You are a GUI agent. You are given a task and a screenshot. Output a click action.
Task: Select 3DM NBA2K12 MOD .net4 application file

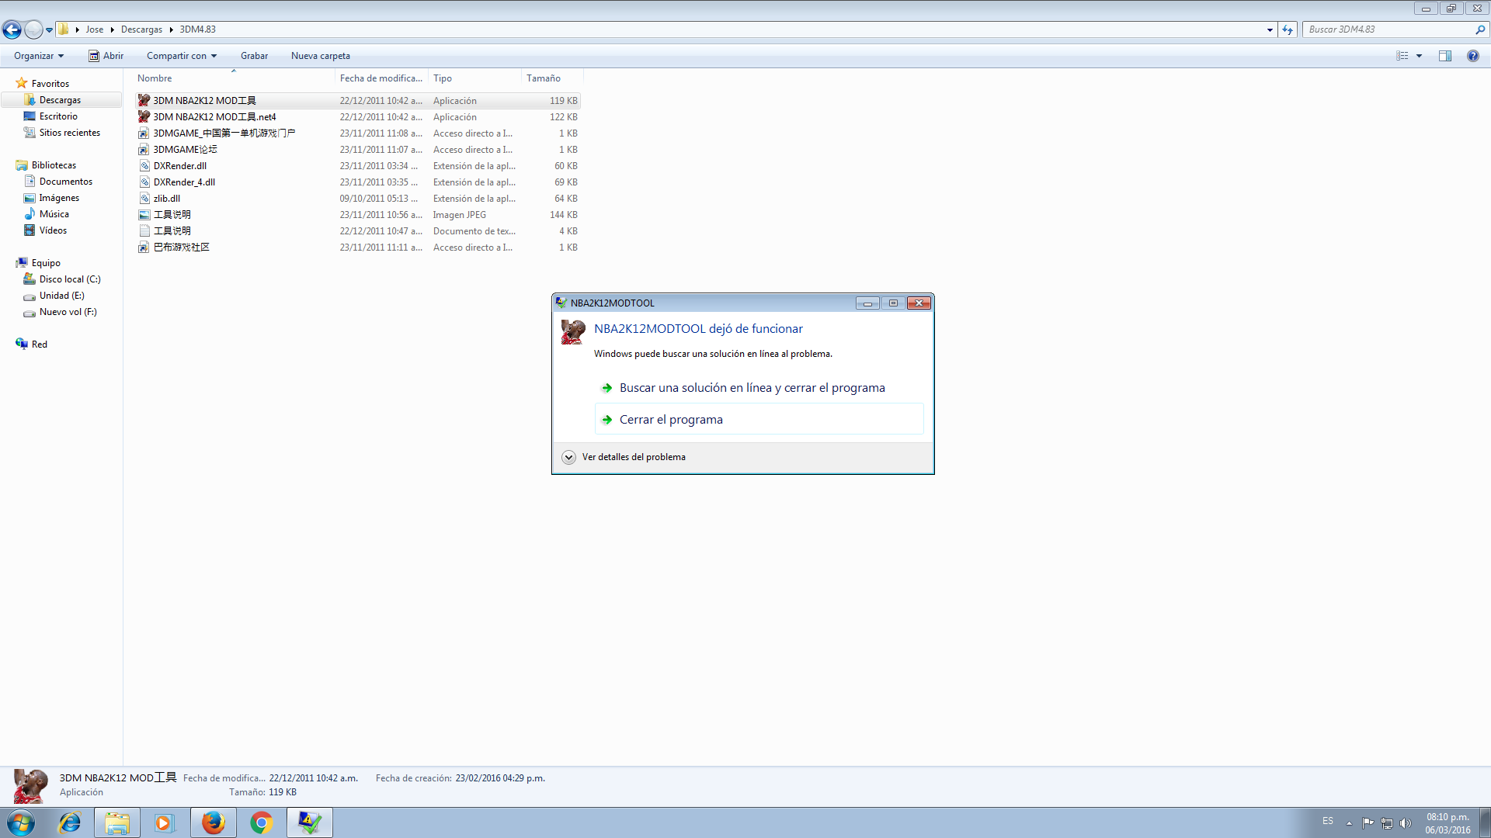[x=358, y=117]
